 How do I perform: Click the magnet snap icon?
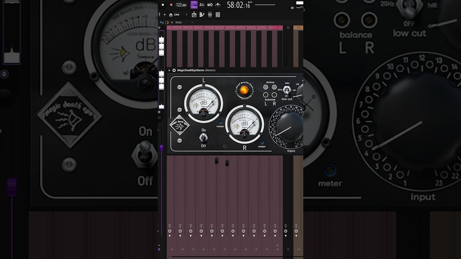pyautogui.click(x=171, y=15)
